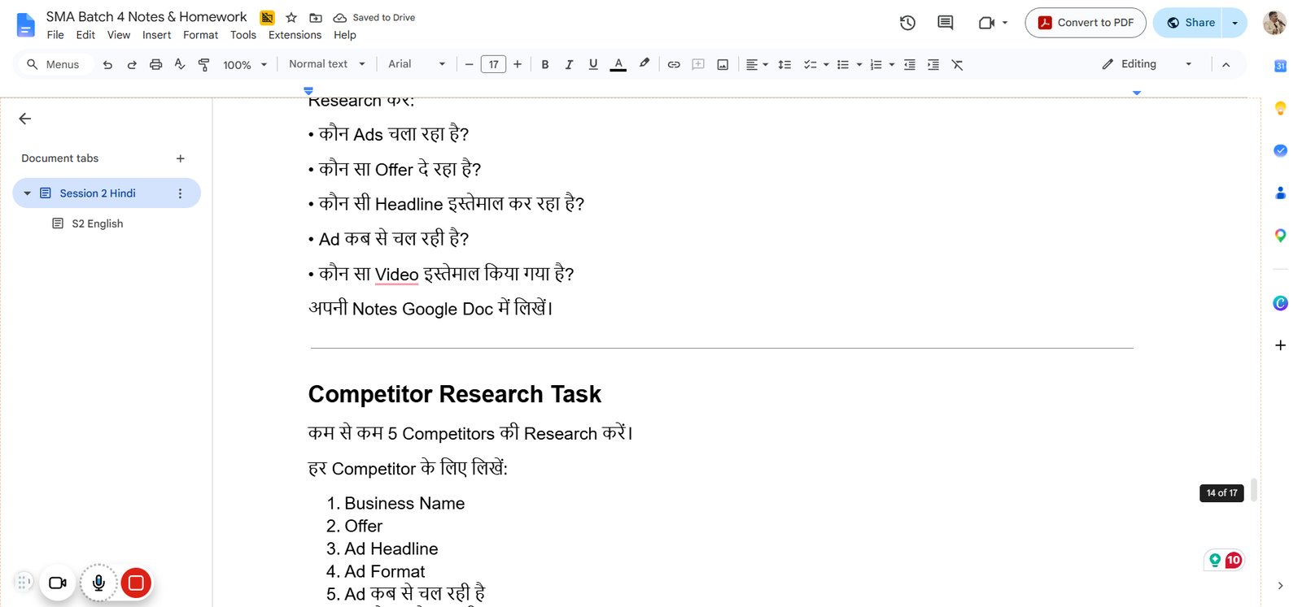Image resolution: width=1302 pixels, height=607 pixels.
Task: Star this document
Action: click(x=291, y=17)
